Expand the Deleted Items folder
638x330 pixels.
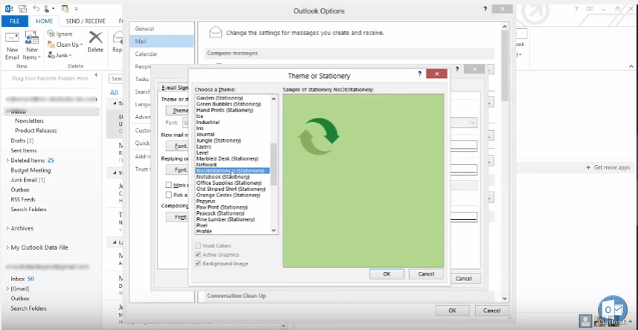tap(7, 161)
